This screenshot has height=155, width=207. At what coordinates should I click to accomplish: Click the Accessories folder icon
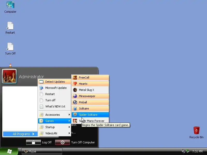pyautogui.click(x=41, y=115)
